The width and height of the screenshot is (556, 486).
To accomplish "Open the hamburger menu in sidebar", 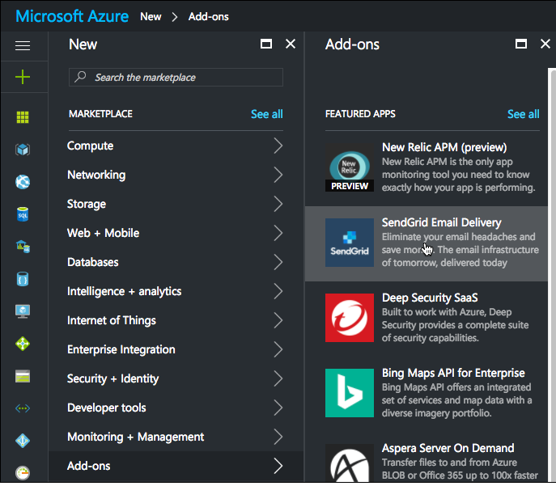I will pos(23,45).
